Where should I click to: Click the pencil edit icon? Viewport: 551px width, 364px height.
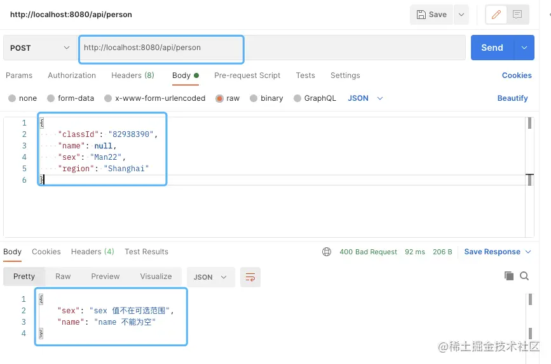click(496, 15)
